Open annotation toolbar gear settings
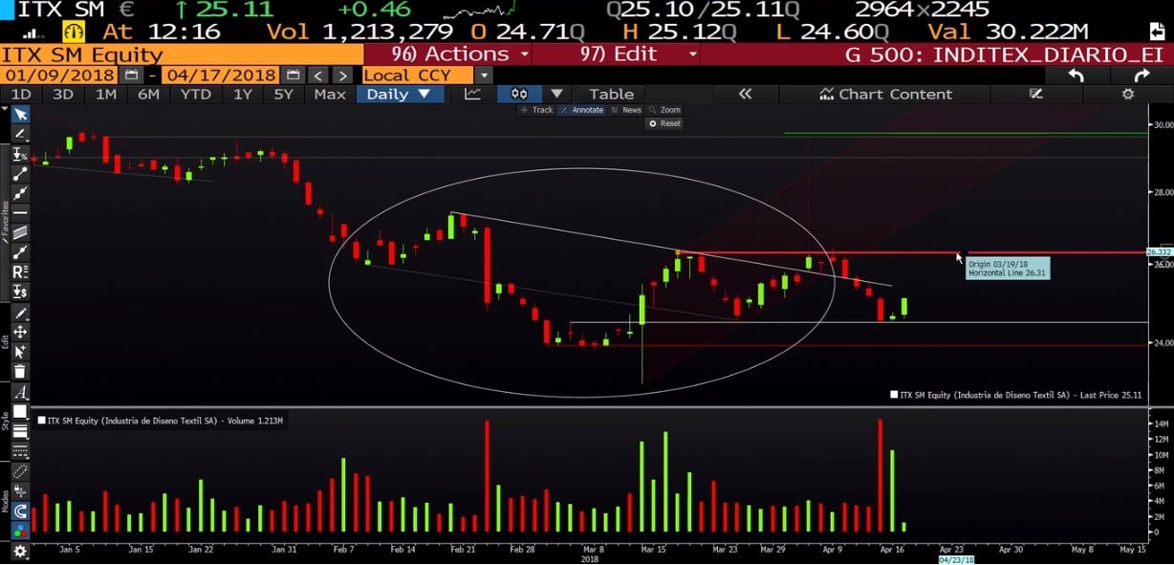This screenshot has height=565, width=1174. pos(20,552)
